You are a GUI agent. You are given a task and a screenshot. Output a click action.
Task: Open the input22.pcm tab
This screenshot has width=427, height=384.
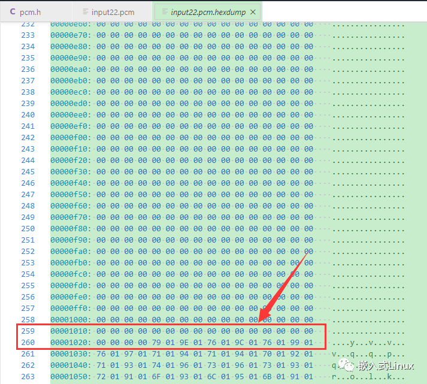113,12
